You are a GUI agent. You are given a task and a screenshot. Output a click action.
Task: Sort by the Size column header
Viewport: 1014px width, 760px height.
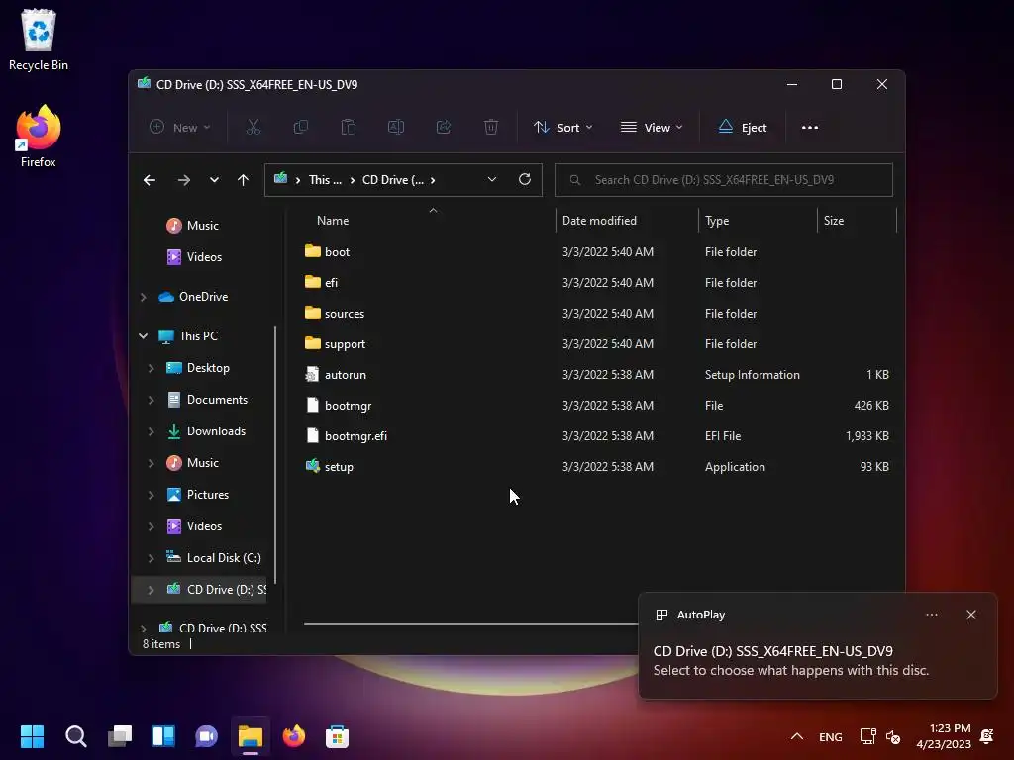point(834,221)
